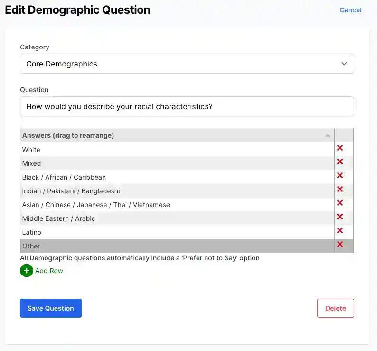Screen dimensions: 377x351
Task: Remove 'Indian / Pakistani / Bangladeshi' answer row
Action: pos(340,190)
